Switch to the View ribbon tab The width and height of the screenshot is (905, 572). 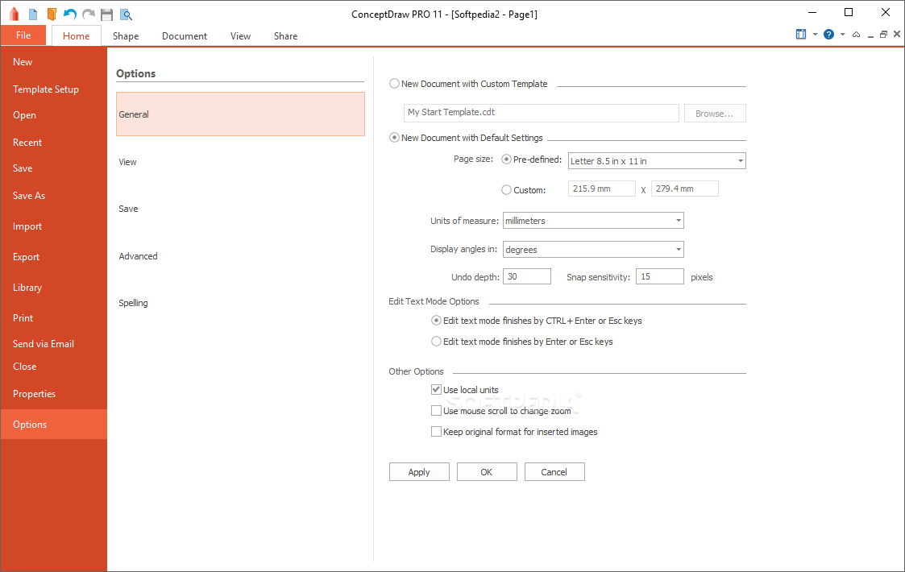(x=240, y=35)
